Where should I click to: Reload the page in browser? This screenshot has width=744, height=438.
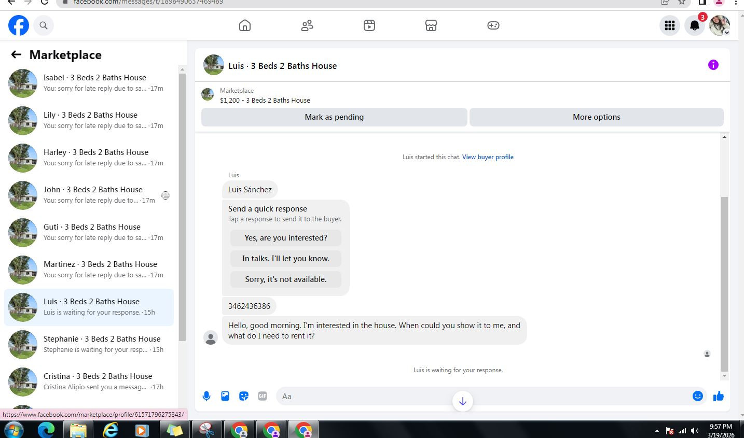point(45,2)
